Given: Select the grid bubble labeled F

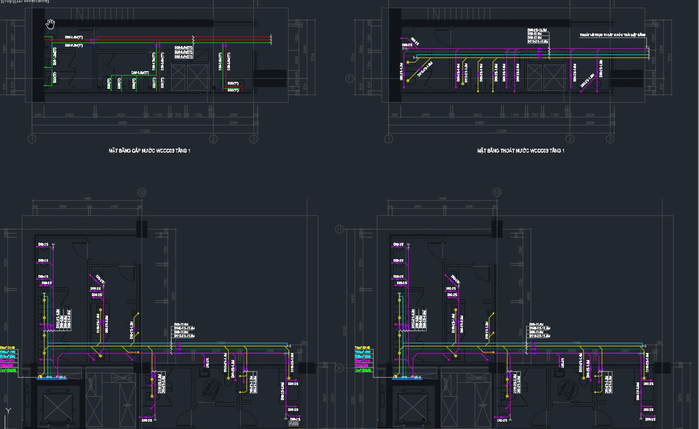Looking at the screenshot, I should pyautogui.click(x=350, y=78).
